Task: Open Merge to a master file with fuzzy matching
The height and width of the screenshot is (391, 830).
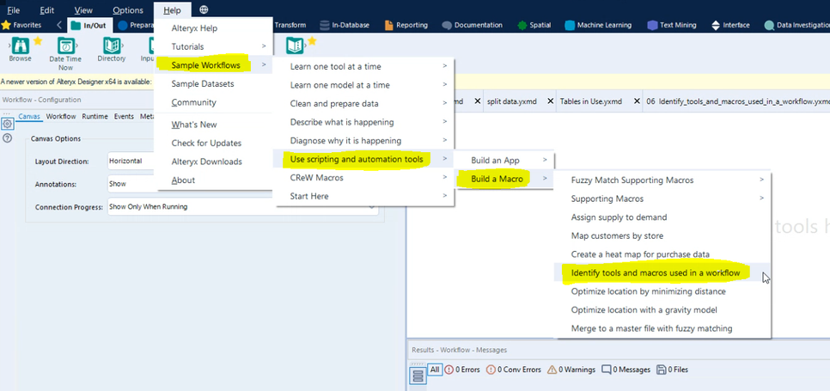Action: pos(662,328)
